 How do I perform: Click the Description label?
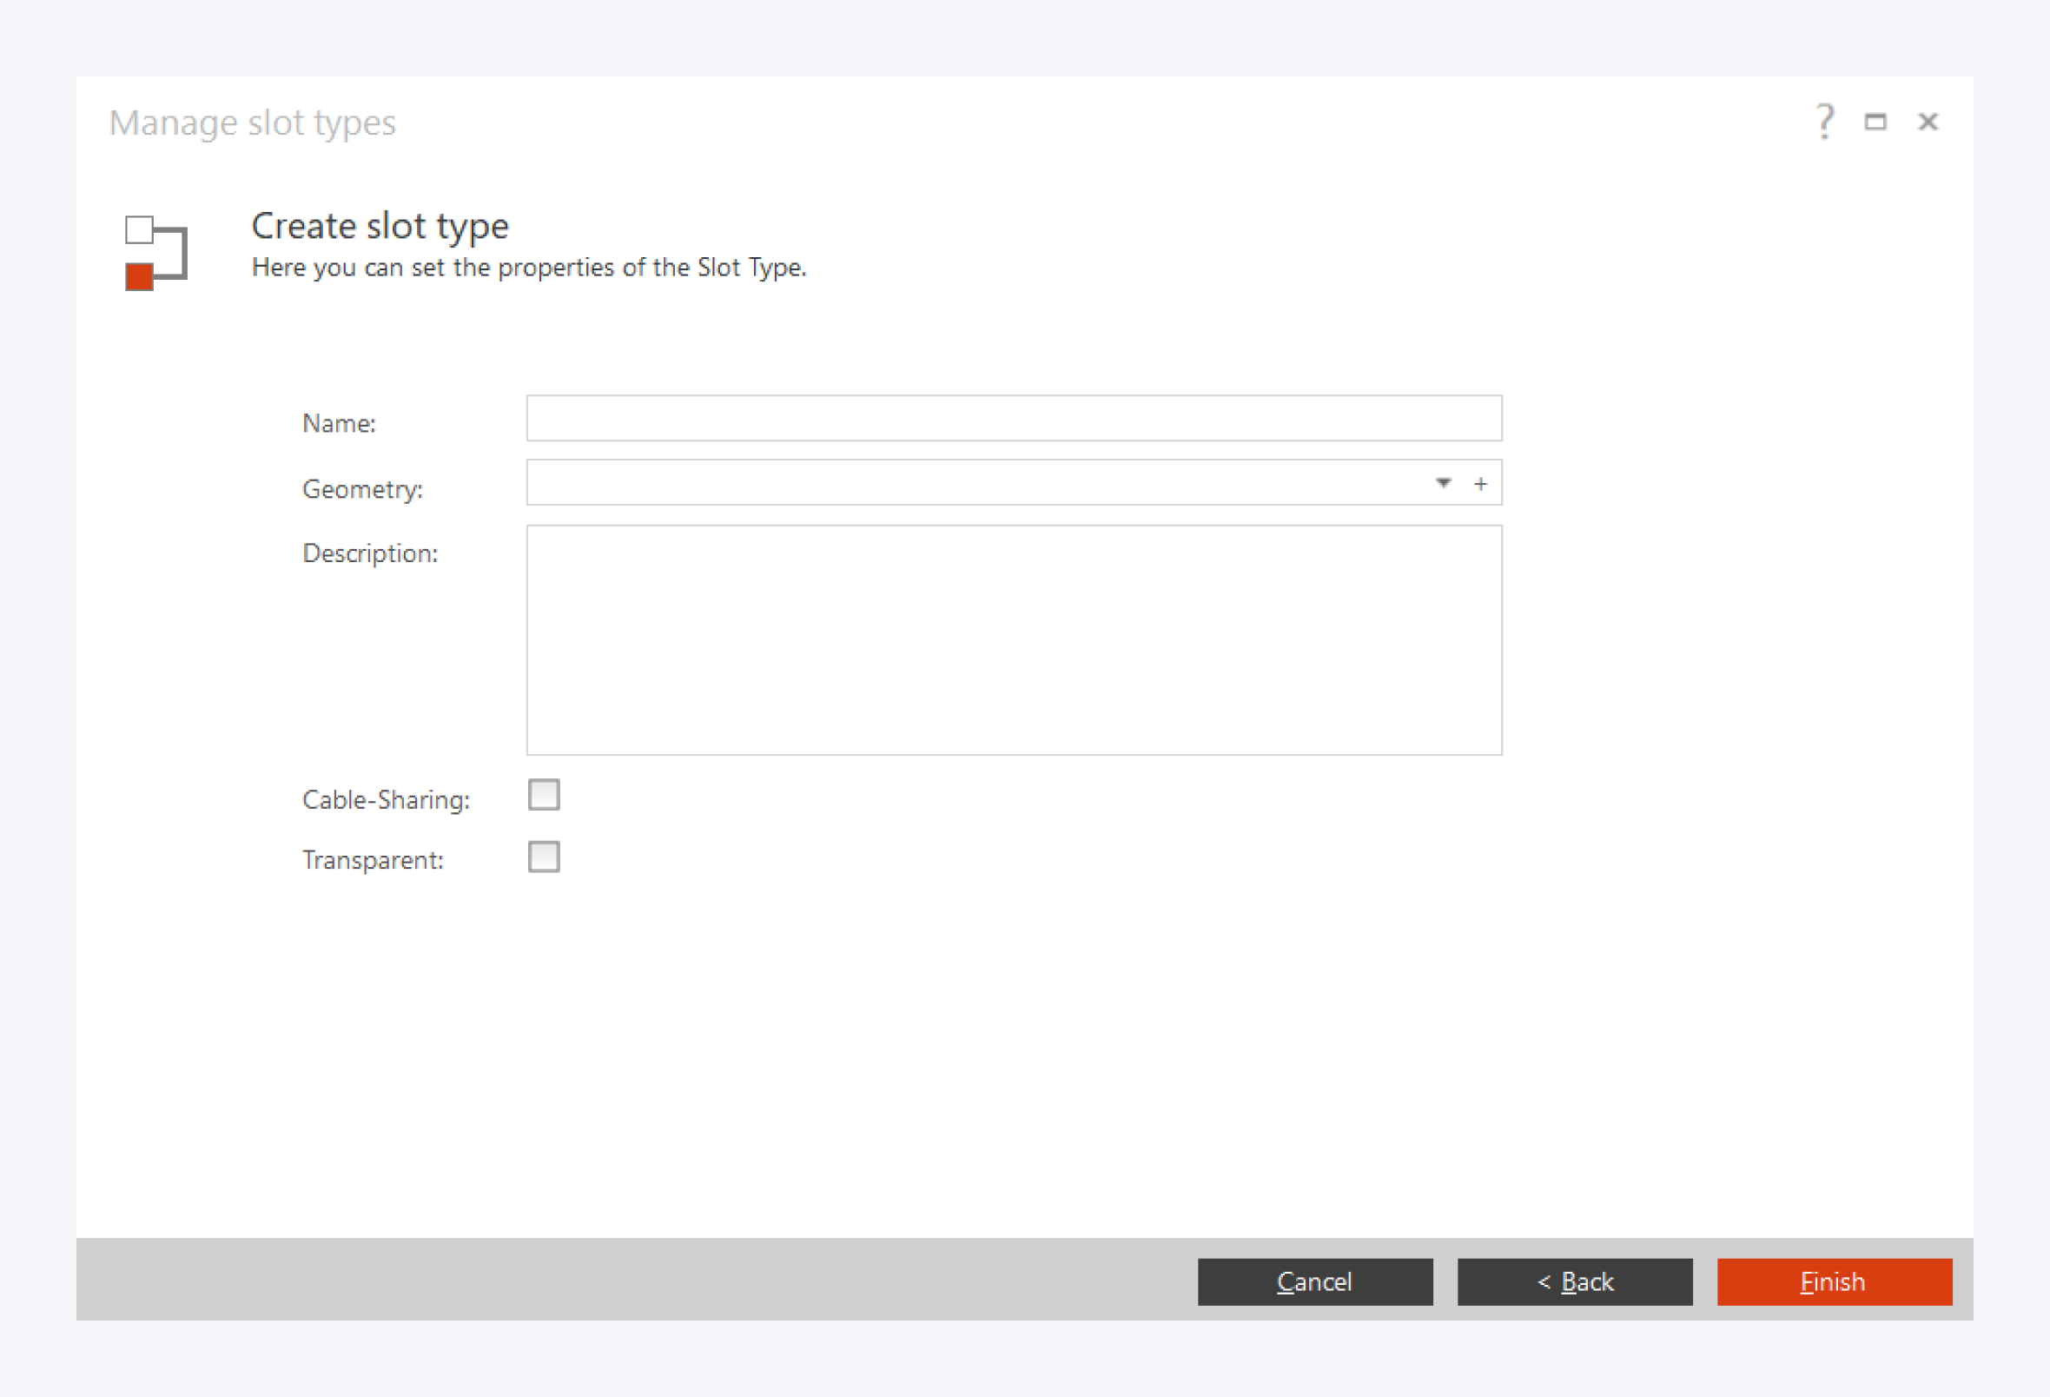[x=369, y=553]
